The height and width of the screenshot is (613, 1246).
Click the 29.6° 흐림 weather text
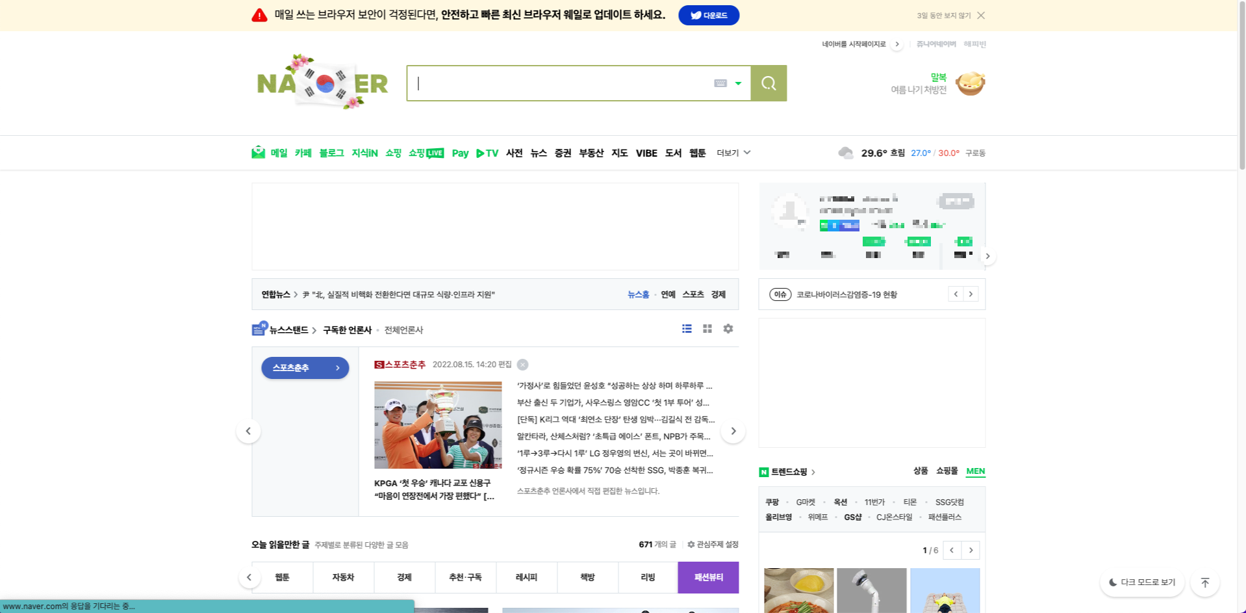(x=883, y=153)
